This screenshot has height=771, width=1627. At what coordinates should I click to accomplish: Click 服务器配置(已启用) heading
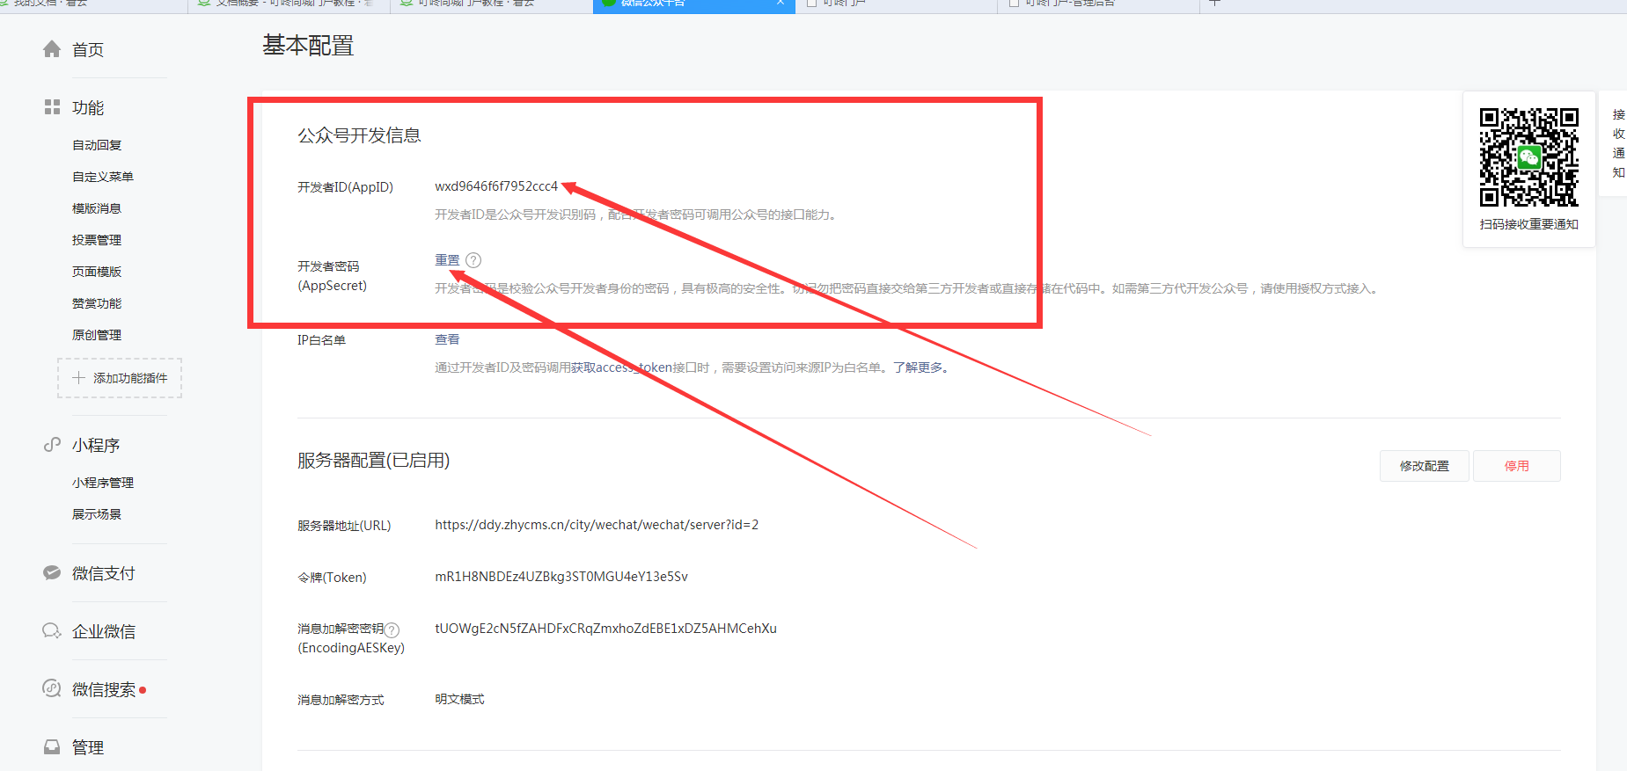[373, 461]
